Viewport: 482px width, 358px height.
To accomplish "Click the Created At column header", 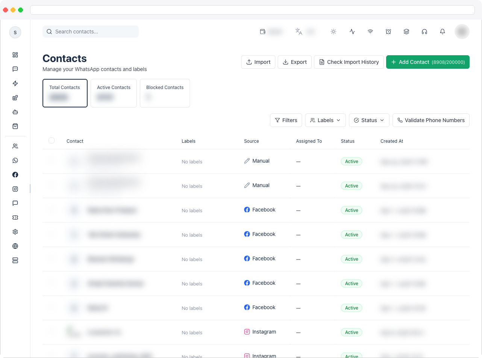I will tap(392, 141).
